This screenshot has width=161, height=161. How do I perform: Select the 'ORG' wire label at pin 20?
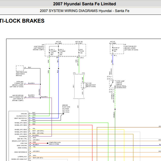(34, 156)
